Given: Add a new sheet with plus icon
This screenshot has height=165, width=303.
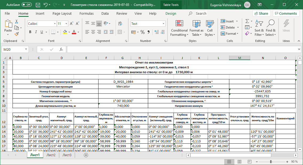Looking at the screenshot, I should pos(86,155).
